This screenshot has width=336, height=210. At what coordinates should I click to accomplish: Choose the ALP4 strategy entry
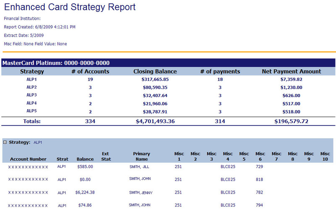[32, 103]
